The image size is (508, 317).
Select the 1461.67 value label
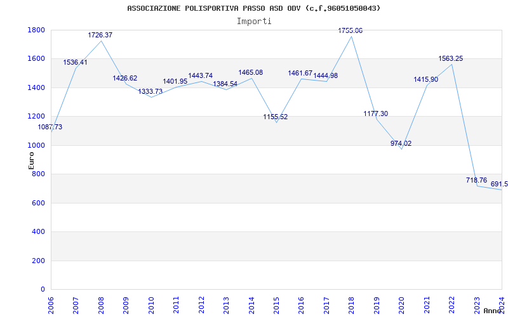click(x=300, y=73)
